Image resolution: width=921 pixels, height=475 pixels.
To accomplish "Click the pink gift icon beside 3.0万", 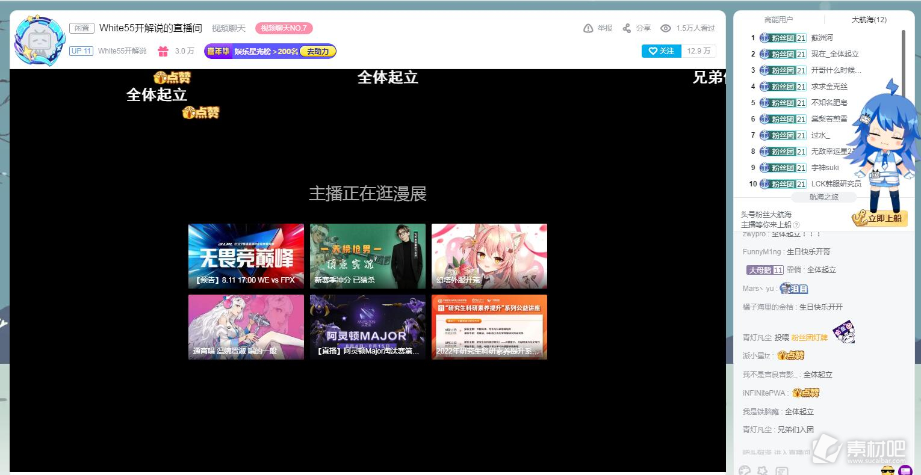I will pos(163,51).
